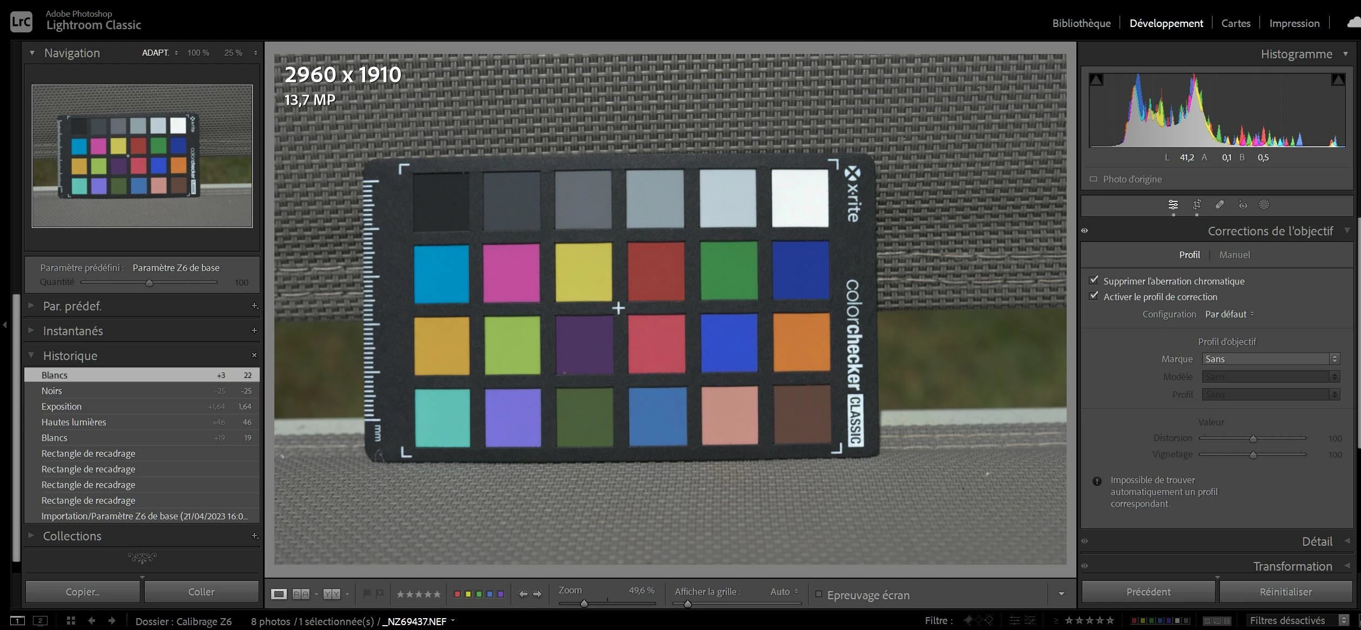
Task: Switch to the Bibliothèque module
Action: (1081, 23)
